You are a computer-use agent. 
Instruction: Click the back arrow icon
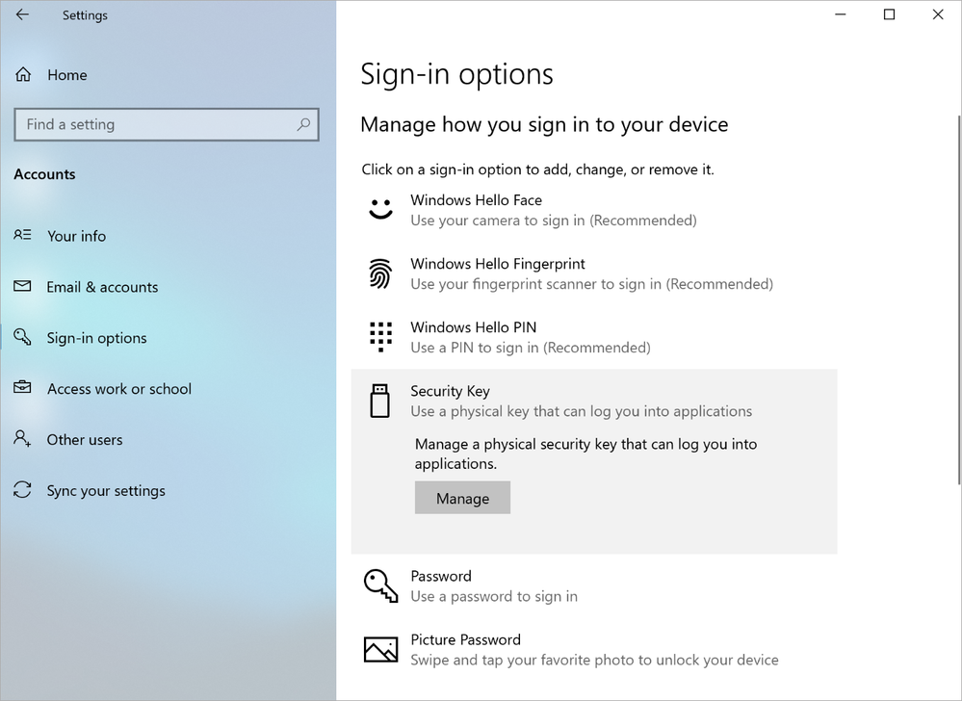[x=22, y=14]
